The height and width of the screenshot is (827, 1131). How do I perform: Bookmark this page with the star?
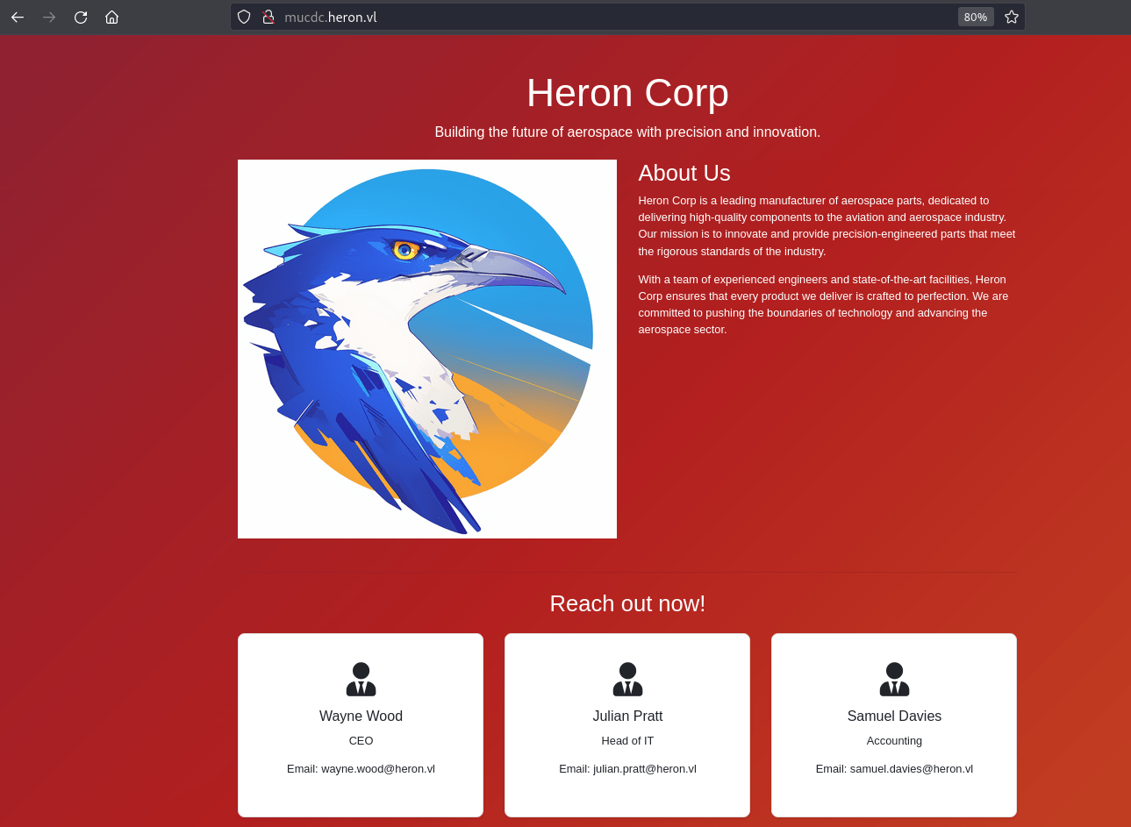pos(1012,17)
